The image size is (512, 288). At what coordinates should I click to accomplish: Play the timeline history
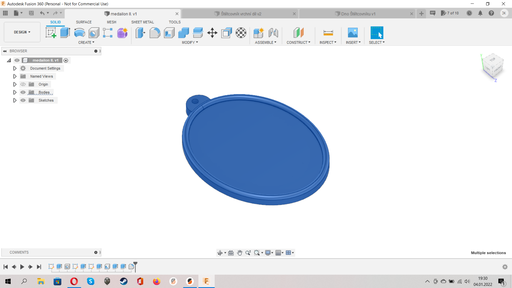point(22,267)
